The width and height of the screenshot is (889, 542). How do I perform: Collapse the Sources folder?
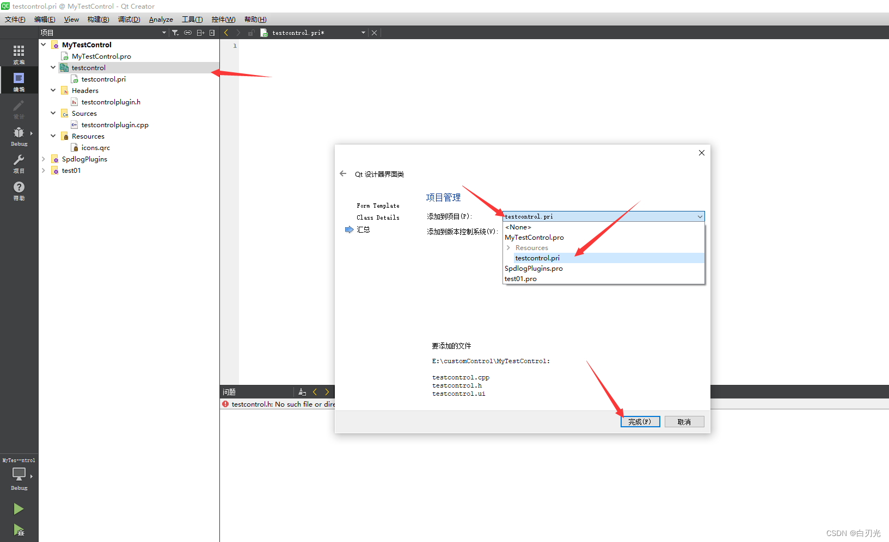point(53,113)
